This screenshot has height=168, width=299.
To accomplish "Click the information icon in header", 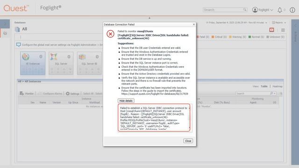I will pos(292,10).
